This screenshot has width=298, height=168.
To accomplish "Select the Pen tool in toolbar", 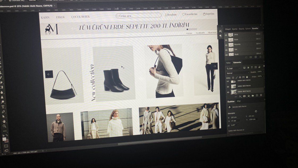I will [x=3, y=112].
